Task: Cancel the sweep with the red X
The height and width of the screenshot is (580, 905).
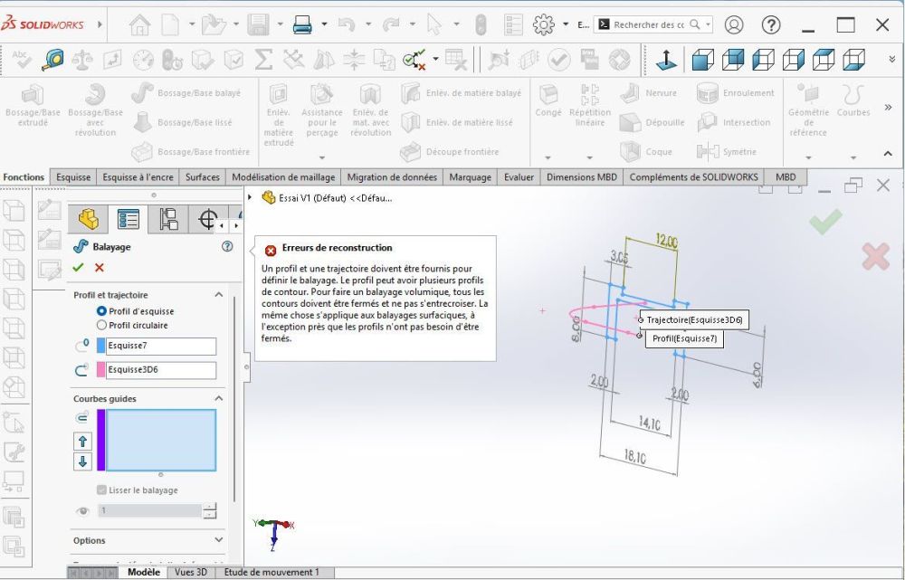Action: click(100, 267)
